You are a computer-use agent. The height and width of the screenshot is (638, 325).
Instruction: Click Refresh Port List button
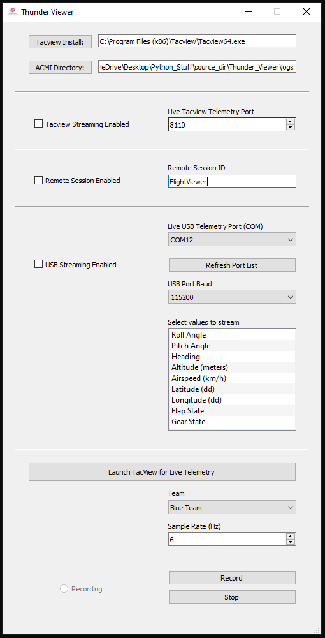[x=232, y=265]
